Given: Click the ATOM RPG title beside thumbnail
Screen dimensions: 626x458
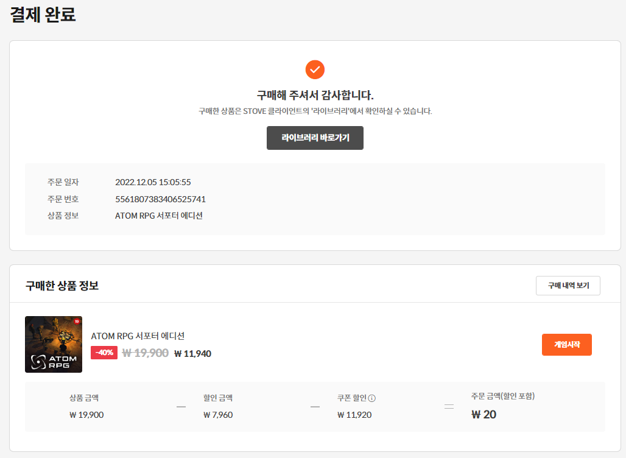Looking at the screenshot, I should (x=138, y=336).
